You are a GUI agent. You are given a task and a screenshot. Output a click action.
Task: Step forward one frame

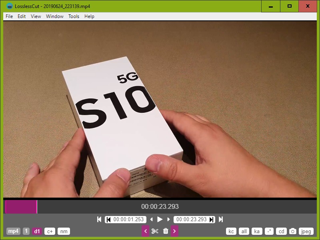click(168, 219)
